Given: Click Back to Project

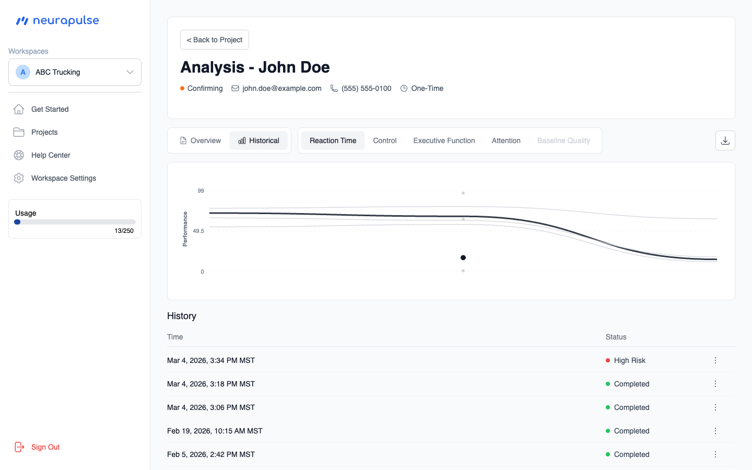Looking at the screenshot, I should pos(214,40).
